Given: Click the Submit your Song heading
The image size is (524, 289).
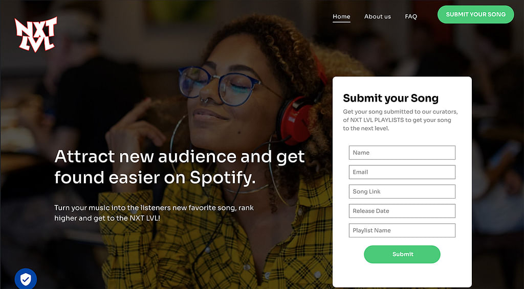Looking at the screenshot, I should click(x=390, y=98).
